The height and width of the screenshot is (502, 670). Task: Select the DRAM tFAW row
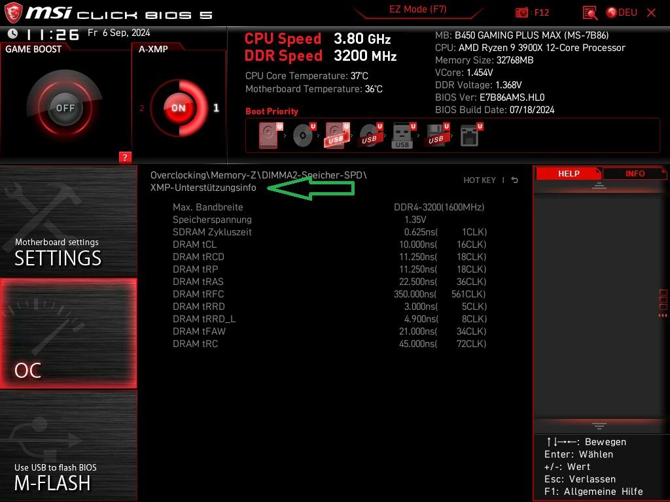coord(329,331)
